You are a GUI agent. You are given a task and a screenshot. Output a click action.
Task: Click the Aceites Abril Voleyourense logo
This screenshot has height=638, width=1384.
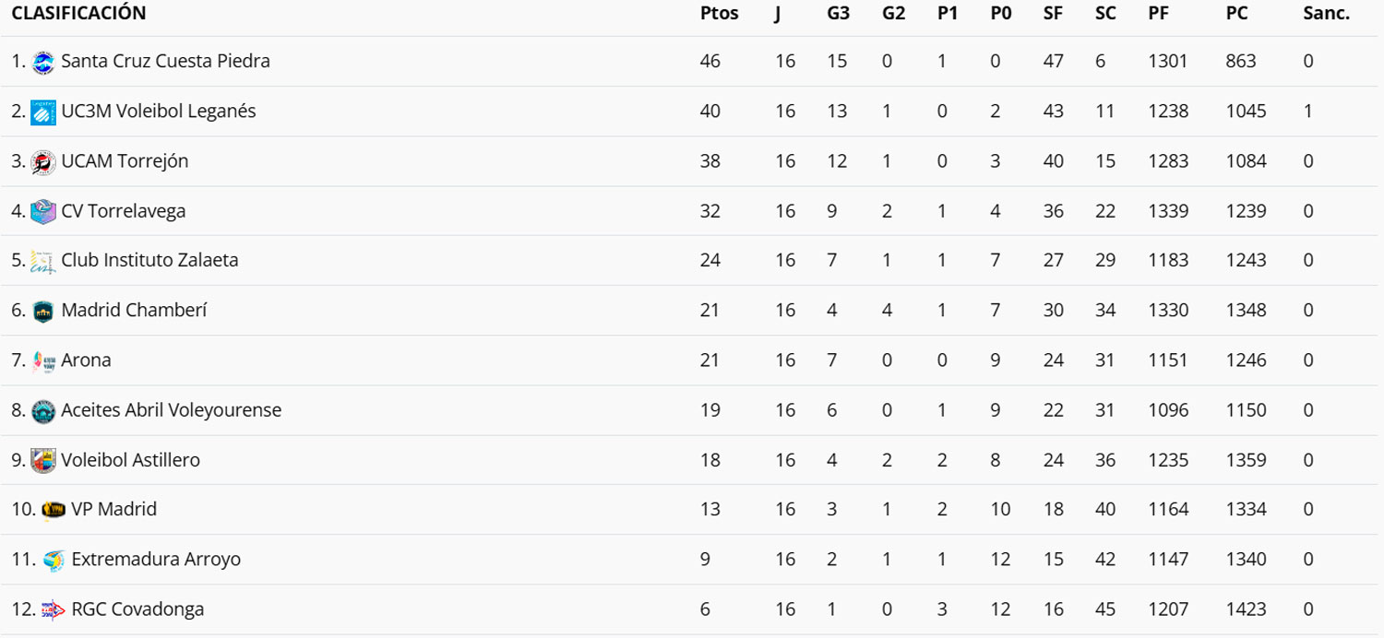43,410
